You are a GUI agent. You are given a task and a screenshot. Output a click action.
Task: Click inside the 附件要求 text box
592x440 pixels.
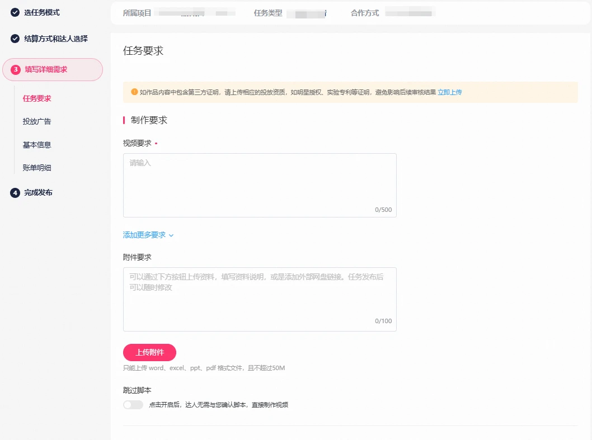[260, 299]
